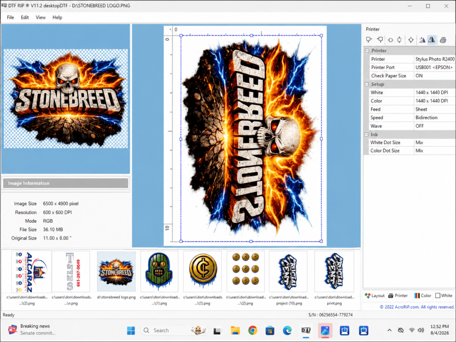Collapse the Ink property section

coord(366,134)
